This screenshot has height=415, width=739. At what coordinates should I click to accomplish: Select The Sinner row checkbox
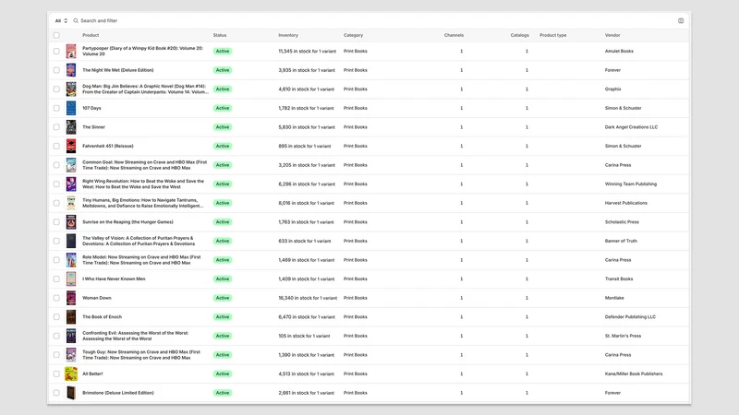[56, 127]
